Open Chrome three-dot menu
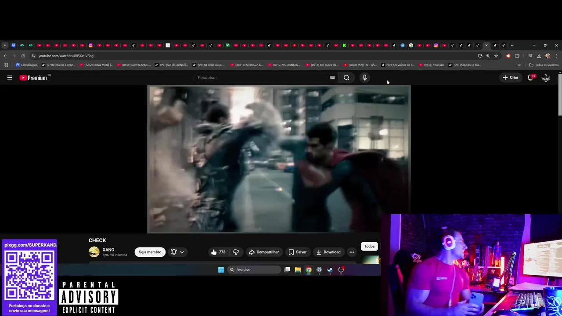The image size is (562, 316). [x=557, y=56]
